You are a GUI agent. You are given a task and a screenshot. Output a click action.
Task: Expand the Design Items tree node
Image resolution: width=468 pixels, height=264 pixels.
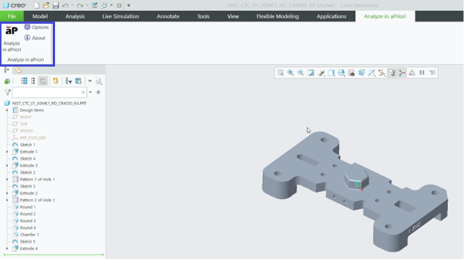(x=7, y=110)
